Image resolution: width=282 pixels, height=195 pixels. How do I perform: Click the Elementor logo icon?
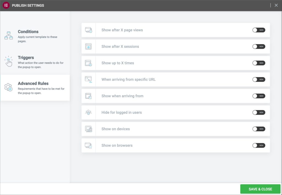point(6,6)
